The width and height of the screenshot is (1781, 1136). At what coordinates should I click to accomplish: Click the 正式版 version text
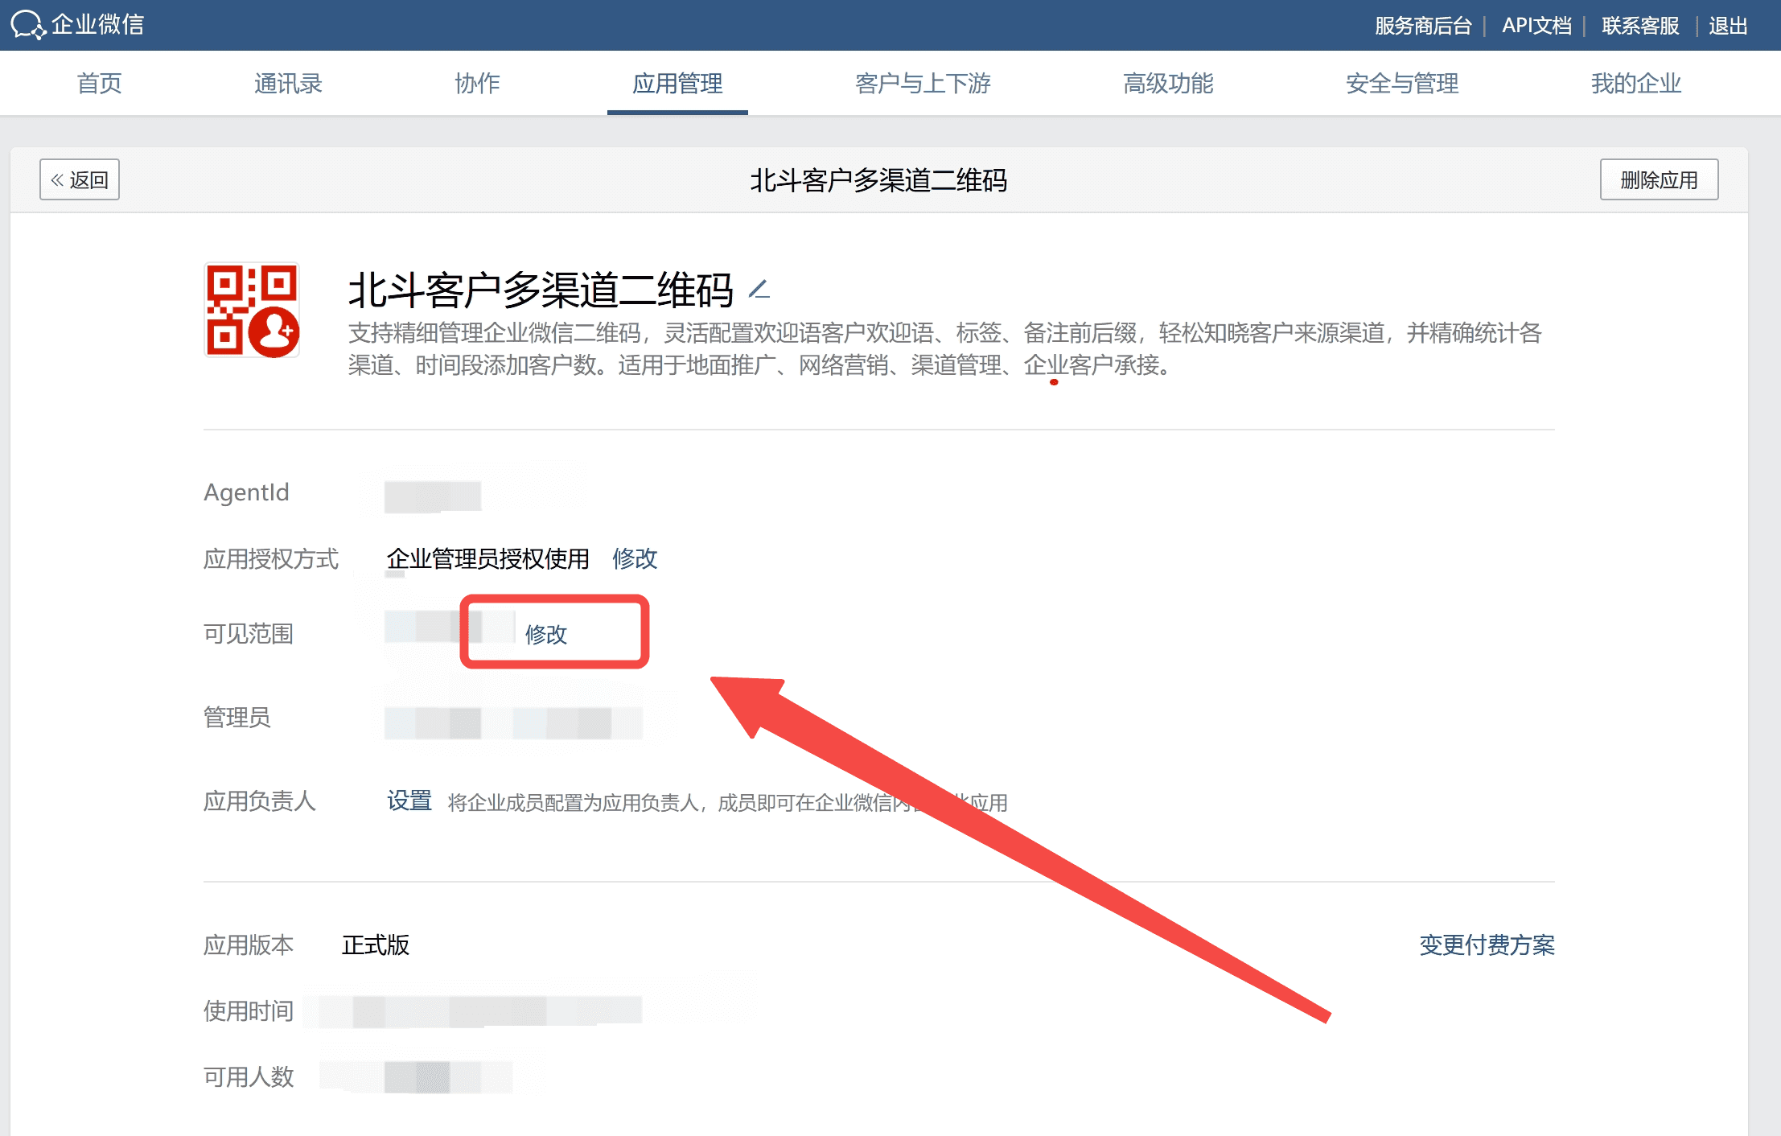click(x=376, y=945)
